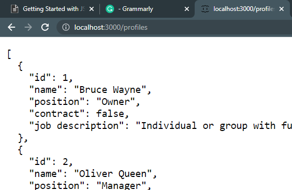Image resolution: width=292 pixels, height=190 pixels.
Task: Reload the localhost profiles page
Action: click(x=45, y=27)
